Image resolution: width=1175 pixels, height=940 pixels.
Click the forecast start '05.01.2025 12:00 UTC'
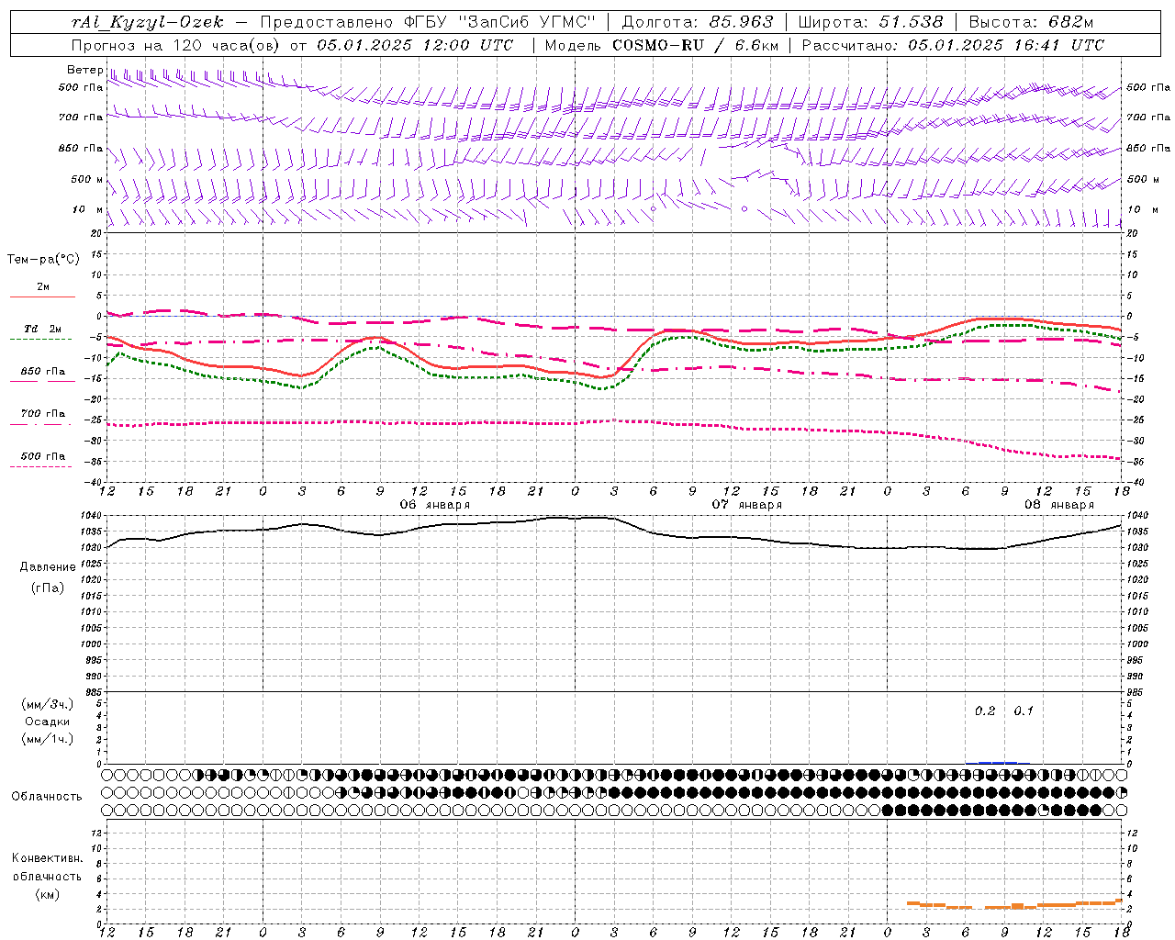point(415,45)
